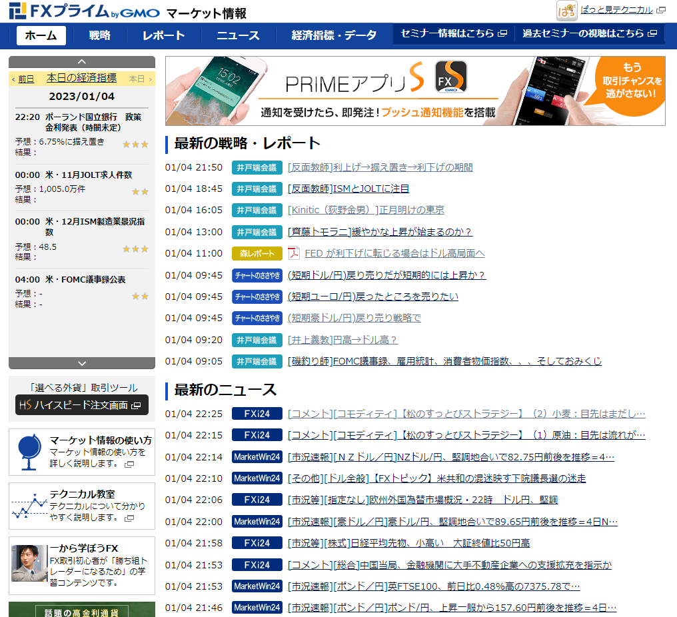Open ポンド/円 157.60円前後 news

pos(452,608)
